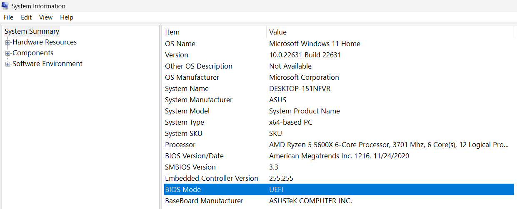Open the File menu

click(8, 17)
